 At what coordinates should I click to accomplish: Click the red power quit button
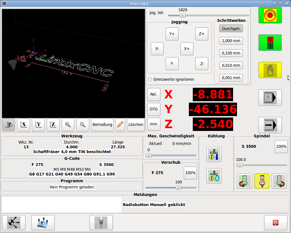[x=276, y=223]
